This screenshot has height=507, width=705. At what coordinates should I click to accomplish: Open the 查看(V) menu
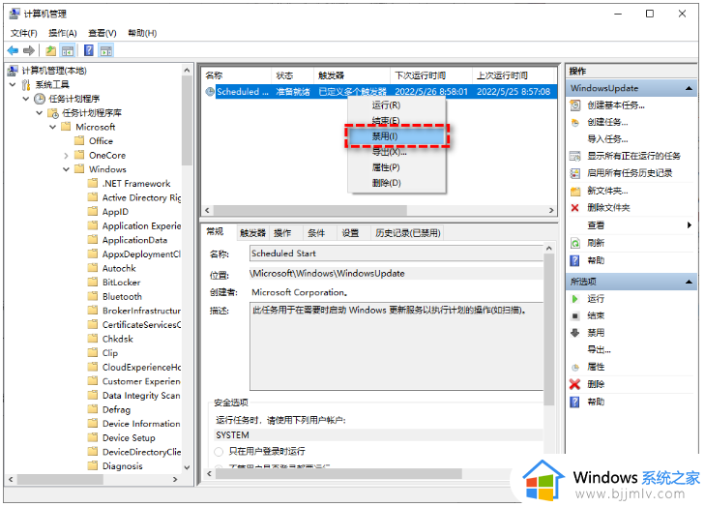(103, 33)
